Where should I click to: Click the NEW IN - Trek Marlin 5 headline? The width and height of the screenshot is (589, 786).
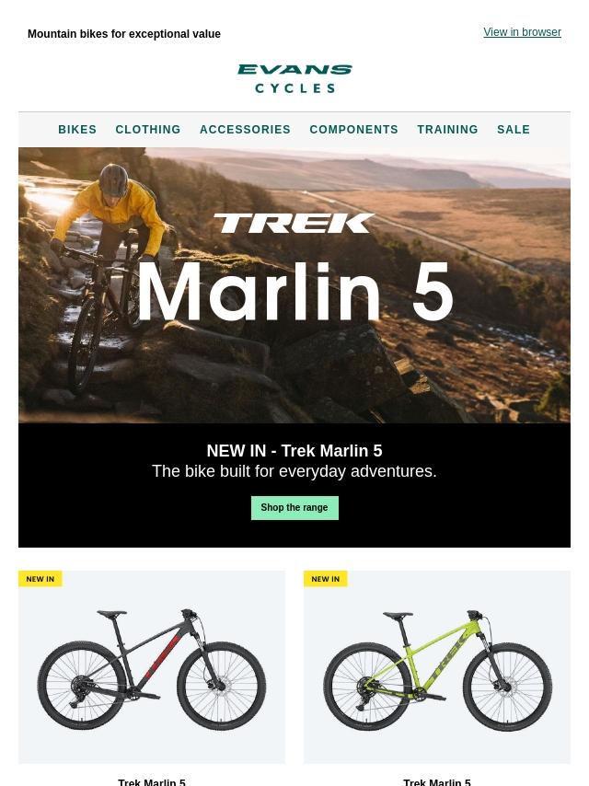tap(294, 451)
